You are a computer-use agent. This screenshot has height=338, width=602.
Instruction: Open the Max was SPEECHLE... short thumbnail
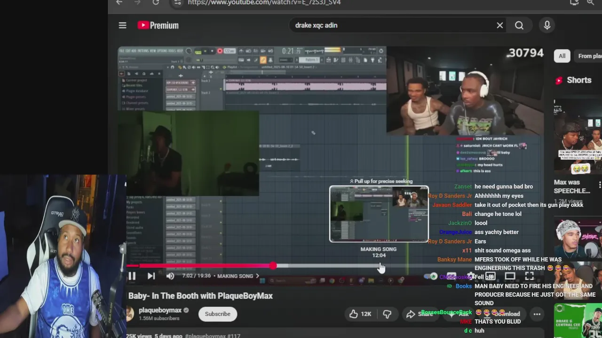click(578, 137)
